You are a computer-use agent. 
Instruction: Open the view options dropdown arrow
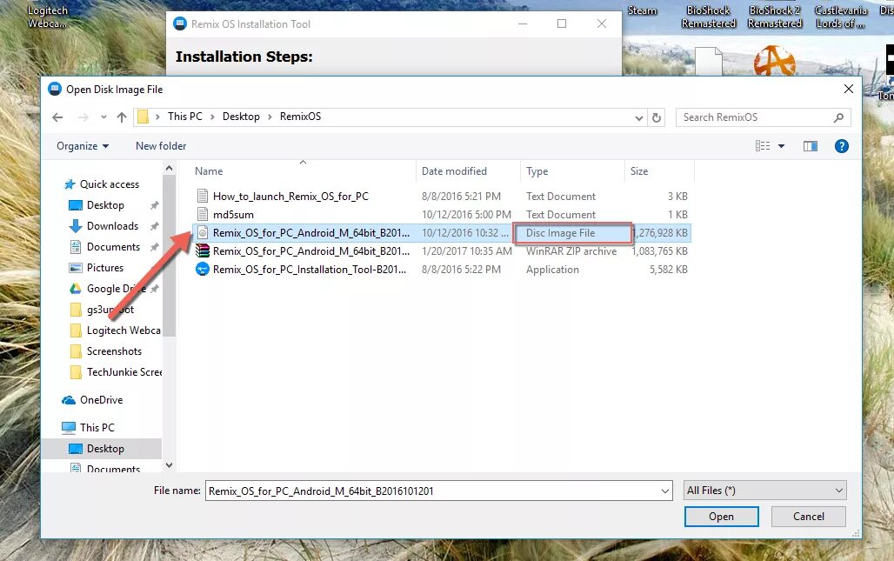pyautogui.click(x=781, y=146)
